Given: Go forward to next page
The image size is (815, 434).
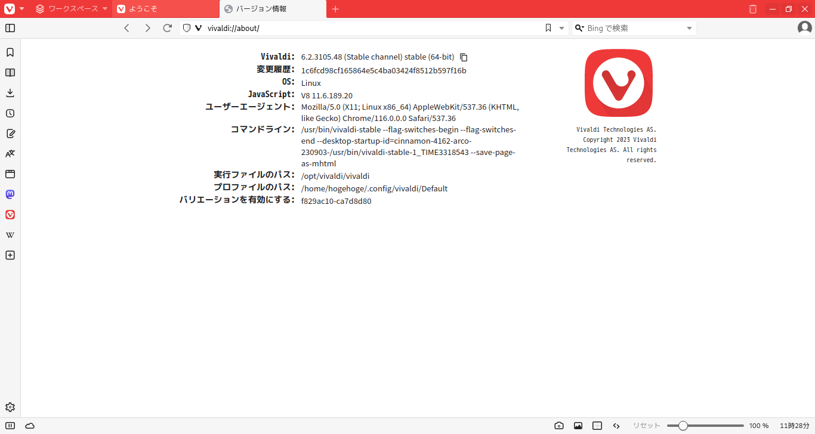Looking at the screenshot, I should click(x=147, y=28).
